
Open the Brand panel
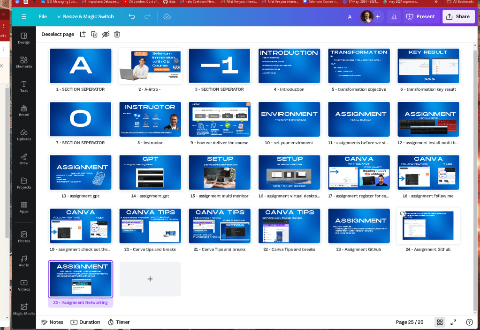[24, 111]
